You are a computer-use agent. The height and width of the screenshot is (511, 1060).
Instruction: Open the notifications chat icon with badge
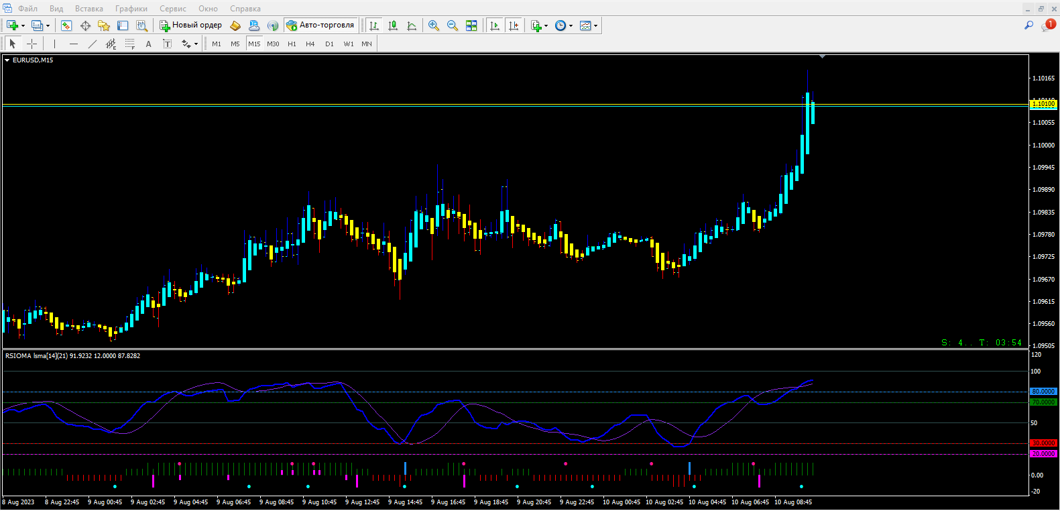point(1048,25)
